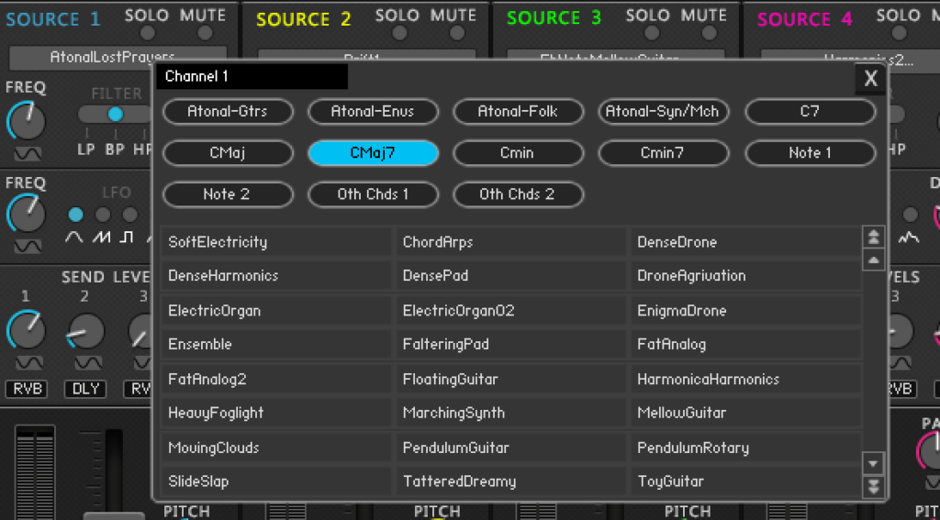The image size is (940, 520).
Task: Load PendulumRotary sample
Action: click(x=745, y=448)
